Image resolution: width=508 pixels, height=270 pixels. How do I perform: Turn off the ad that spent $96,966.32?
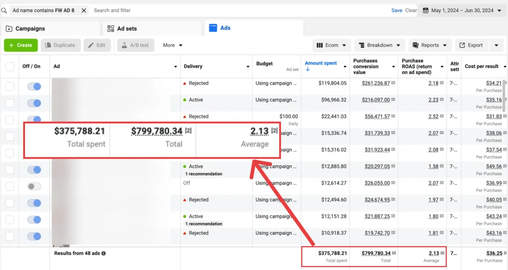click(x=34, y=103)
